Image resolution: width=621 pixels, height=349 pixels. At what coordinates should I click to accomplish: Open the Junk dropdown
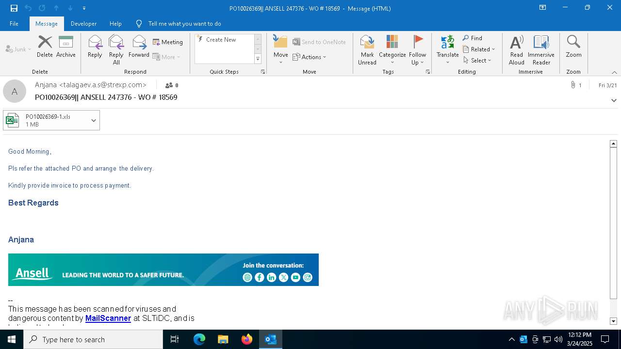coord(18,49)
